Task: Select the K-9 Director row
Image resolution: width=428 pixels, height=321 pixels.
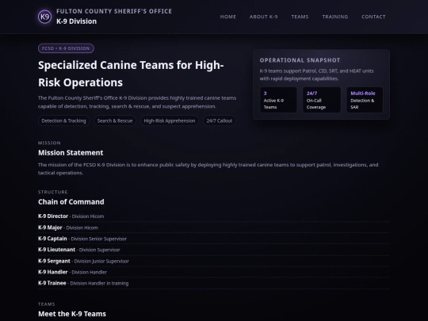Action: pos(214,216)
